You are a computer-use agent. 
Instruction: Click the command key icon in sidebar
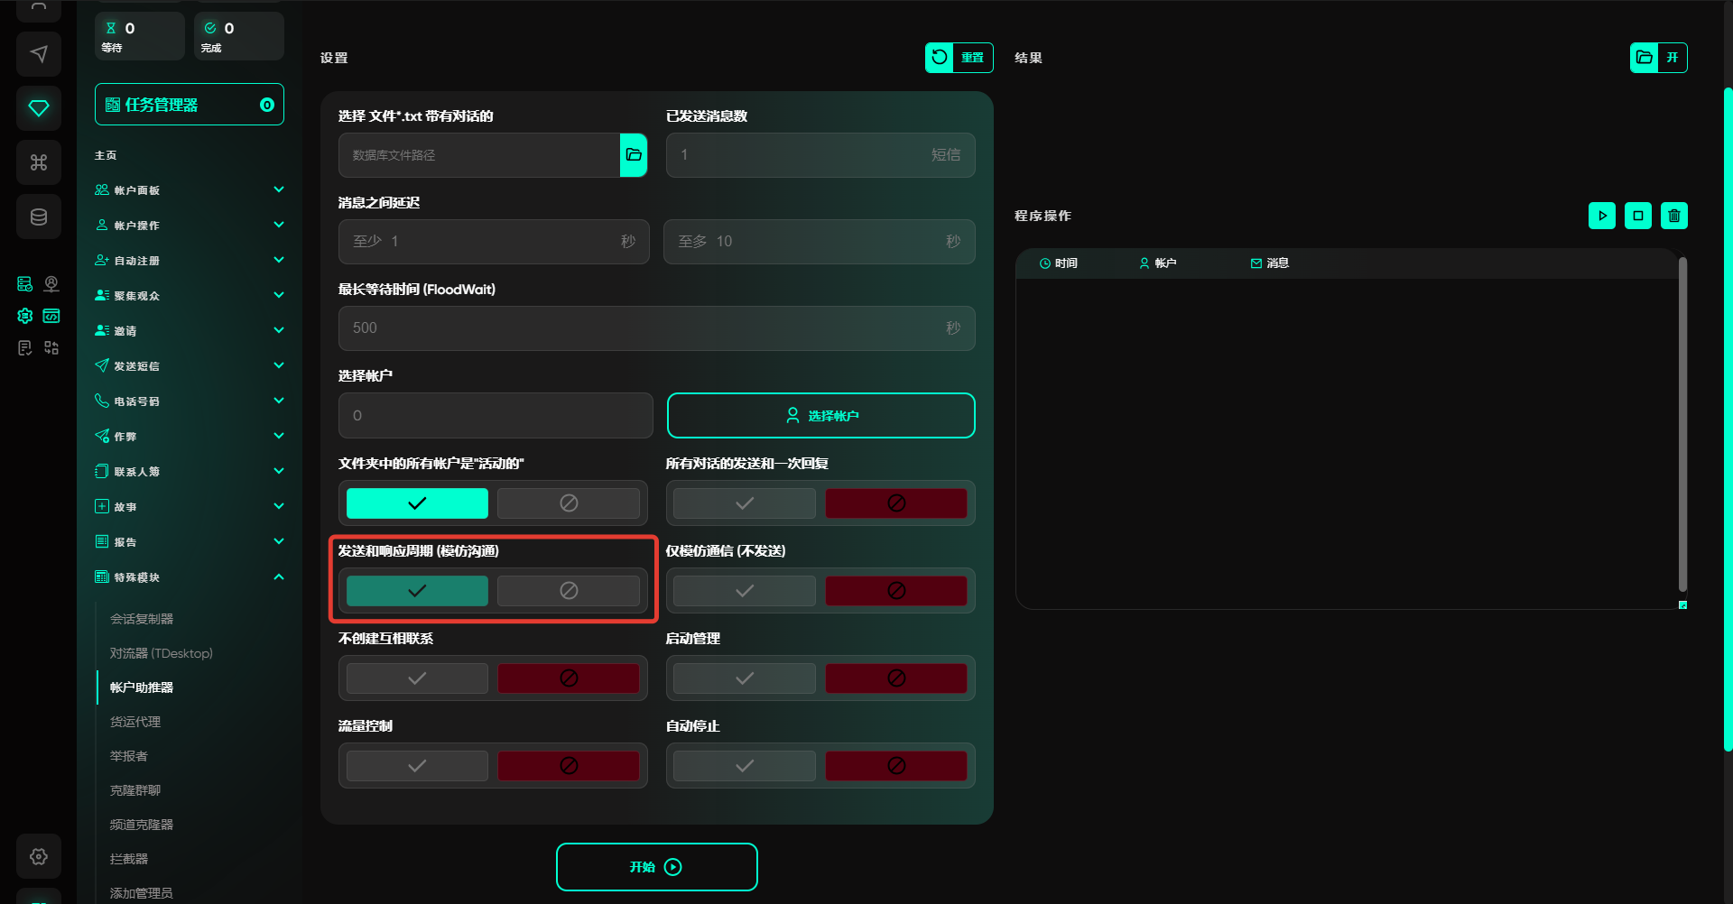tap(39, 162)
